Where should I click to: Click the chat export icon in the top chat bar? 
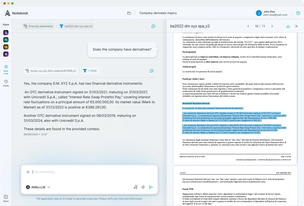click(x=153, y=26)
